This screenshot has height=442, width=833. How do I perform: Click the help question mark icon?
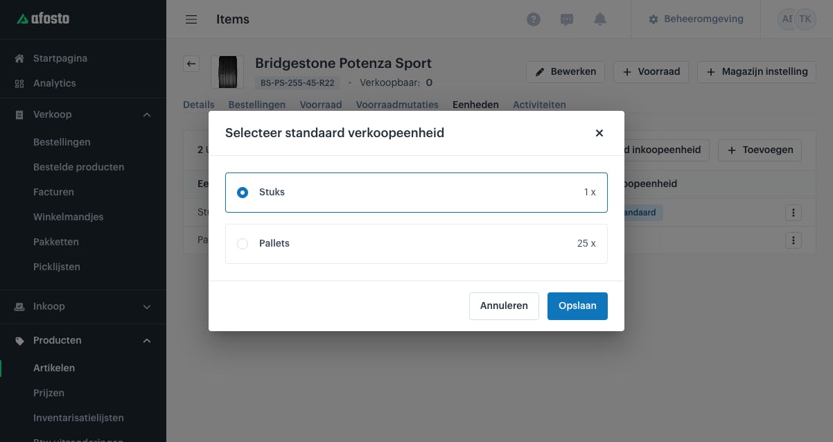pyautogui.click(x=534, y=19)
